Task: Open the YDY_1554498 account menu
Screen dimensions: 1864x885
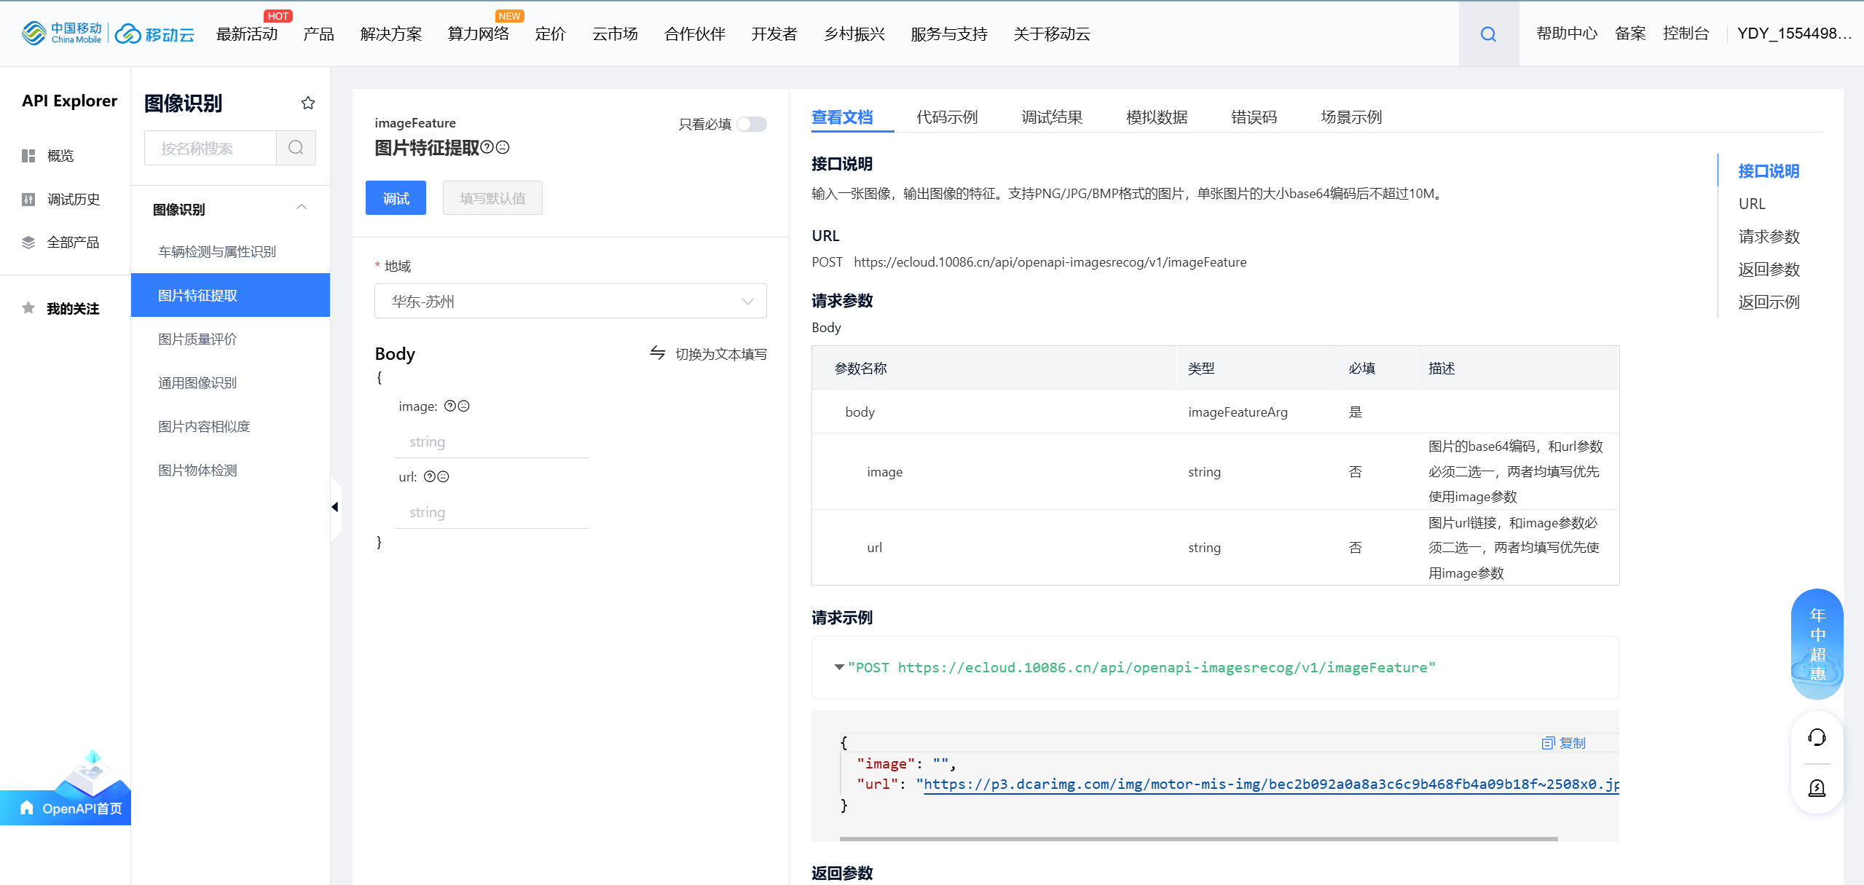Action: click(1794, 34)
